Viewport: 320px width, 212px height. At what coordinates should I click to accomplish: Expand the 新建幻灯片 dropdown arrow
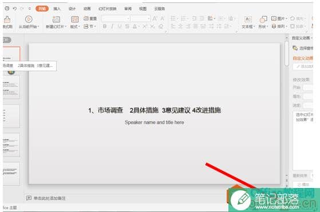coord(65,27)
